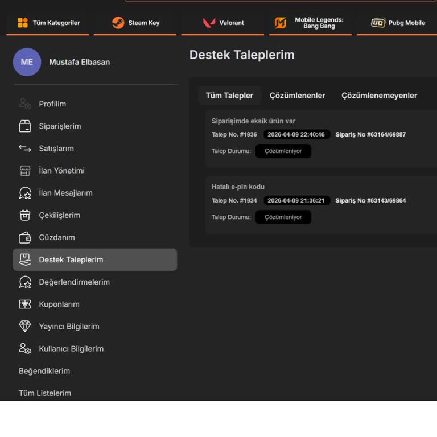Click Çözümleniyor status for ticket #1934
437x437 pixels.
click(x=283, y=217)
